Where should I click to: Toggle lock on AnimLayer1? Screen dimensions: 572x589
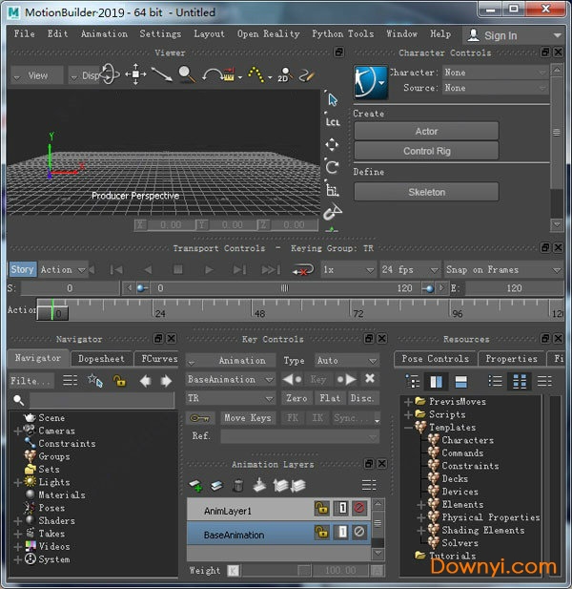[322, 508]
